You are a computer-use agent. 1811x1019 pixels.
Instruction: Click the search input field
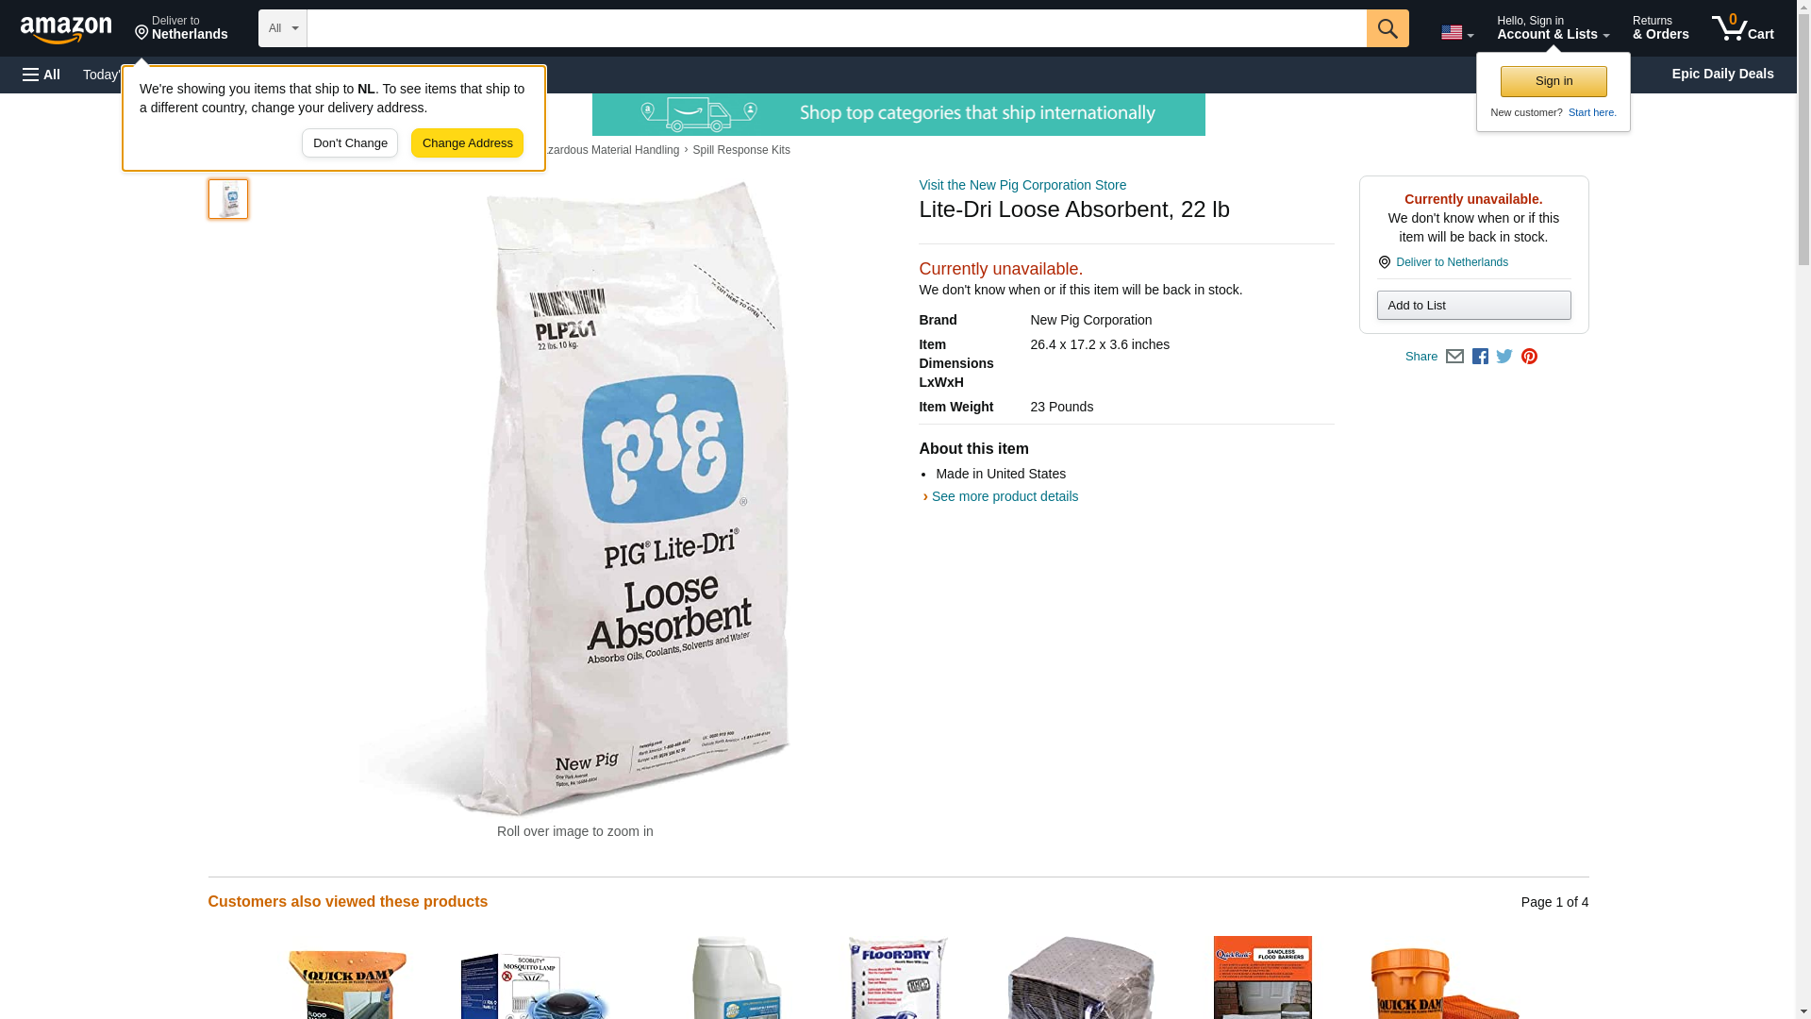pos(837,28)
